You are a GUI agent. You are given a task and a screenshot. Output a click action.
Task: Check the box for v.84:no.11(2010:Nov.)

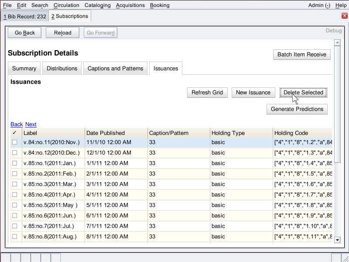15,142
